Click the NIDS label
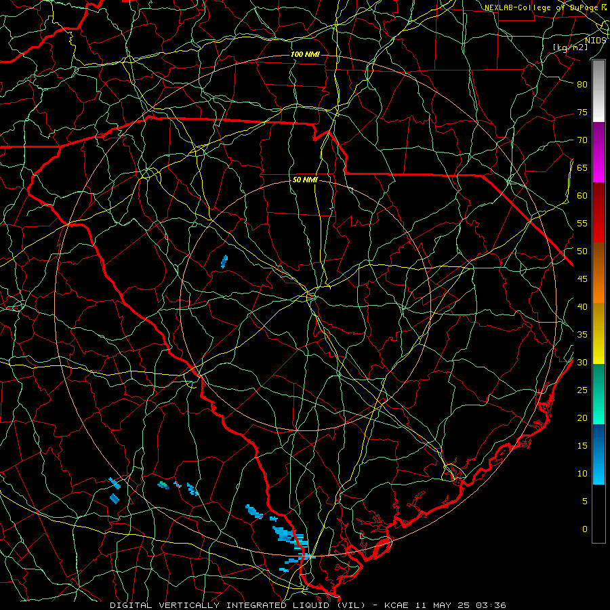The height and width of the screenshot is (610, 610). [x=596, y=40]
